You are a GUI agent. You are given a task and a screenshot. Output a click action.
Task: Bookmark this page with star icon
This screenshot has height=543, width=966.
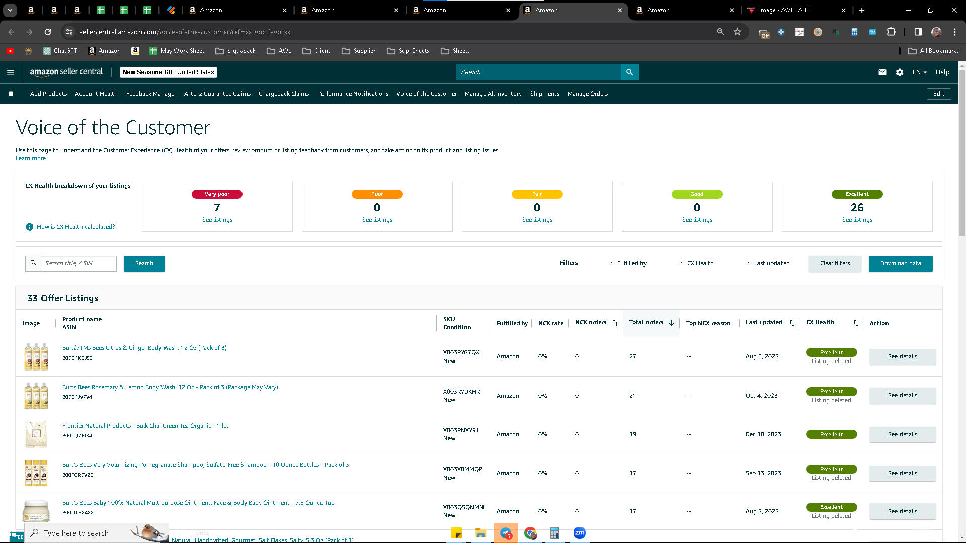[738, 32]
